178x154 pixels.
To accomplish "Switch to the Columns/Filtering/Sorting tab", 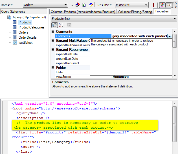I will tap(135, 12).
